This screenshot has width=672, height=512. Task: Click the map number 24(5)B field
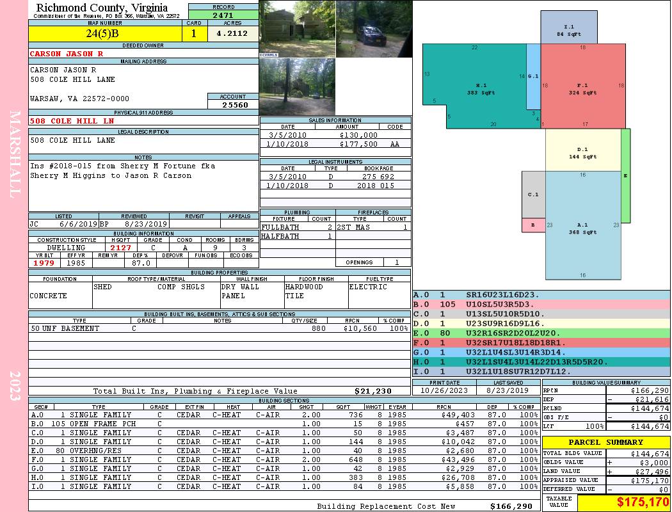(x=105, y=33)
